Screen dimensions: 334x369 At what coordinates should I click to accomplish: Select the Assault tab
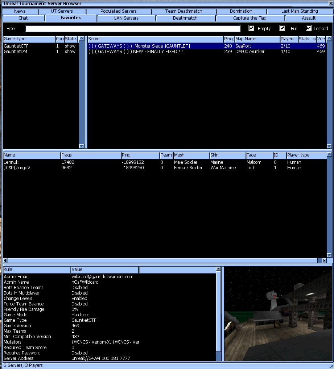tap(309, 18)
